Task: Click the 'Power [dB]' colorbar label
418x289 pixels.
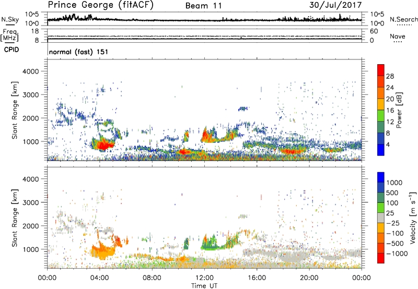Action: click(399, 110)
